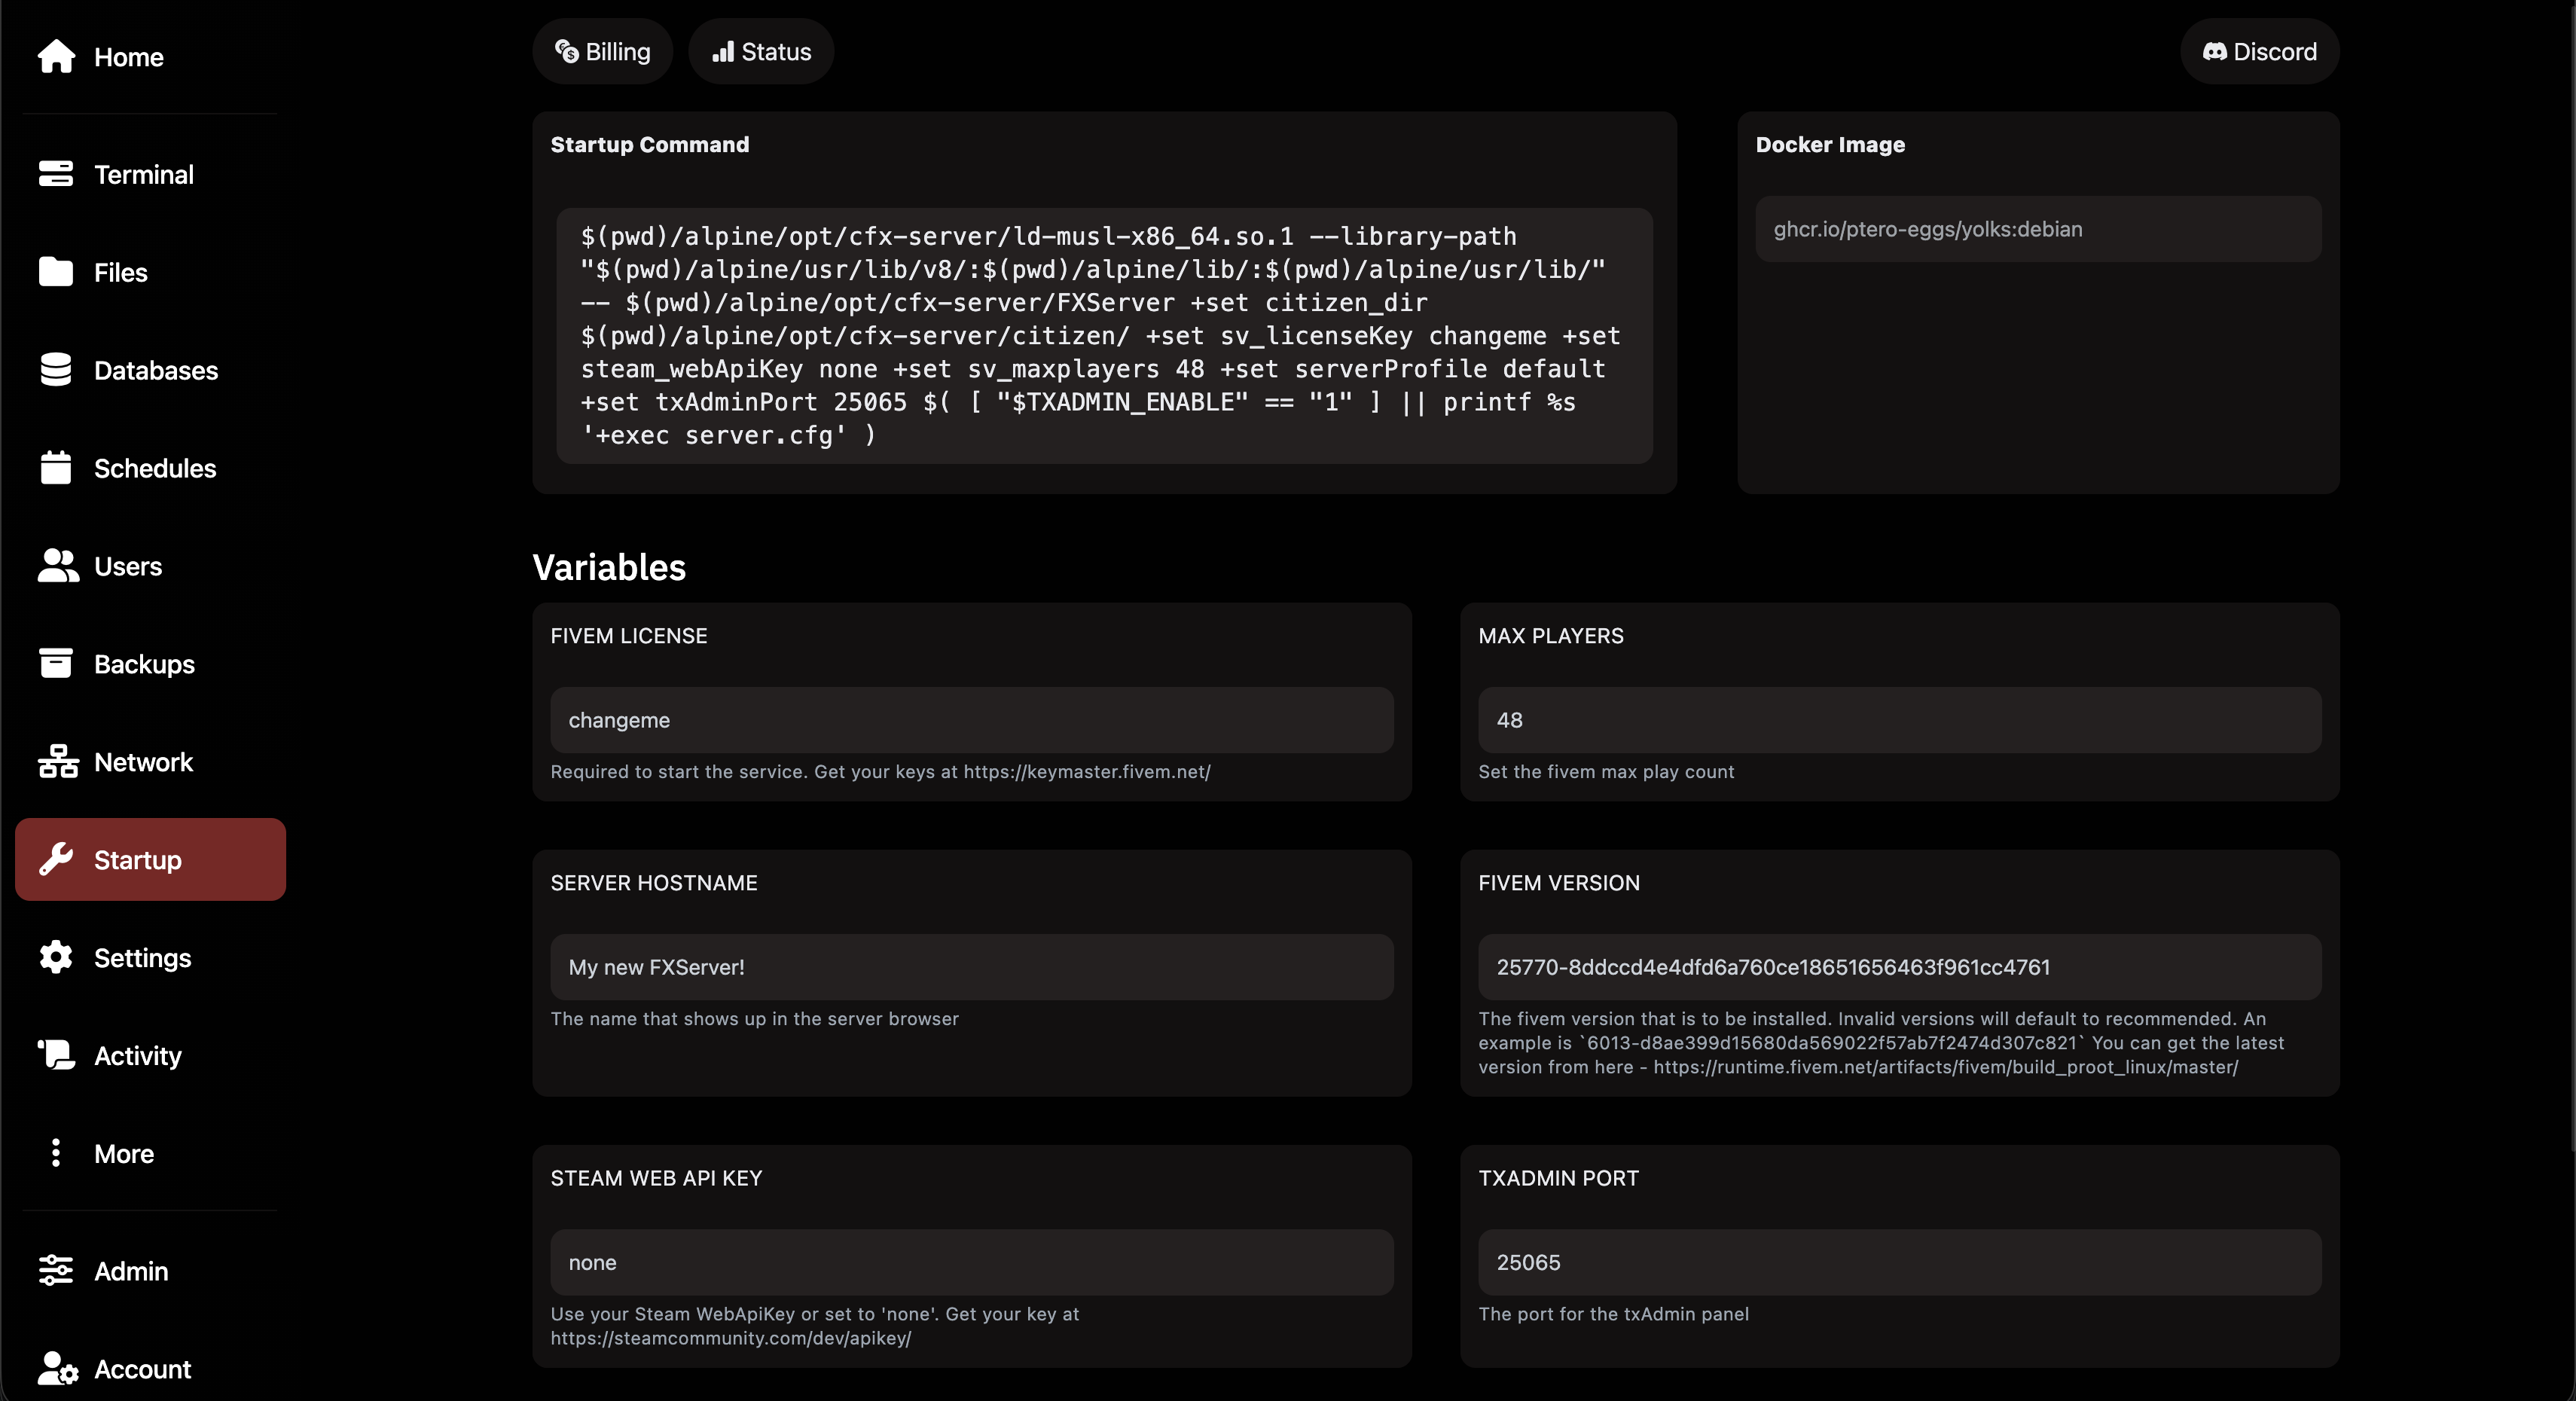Screen dimensions: 2576x1401
Task: Click the Discord logo icon
Action: (2215, 52)
